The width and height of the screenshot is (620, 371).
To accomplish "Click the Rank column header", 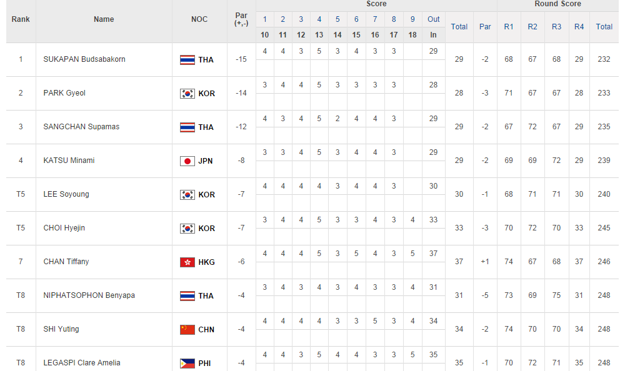I will [x=21, y=19].
